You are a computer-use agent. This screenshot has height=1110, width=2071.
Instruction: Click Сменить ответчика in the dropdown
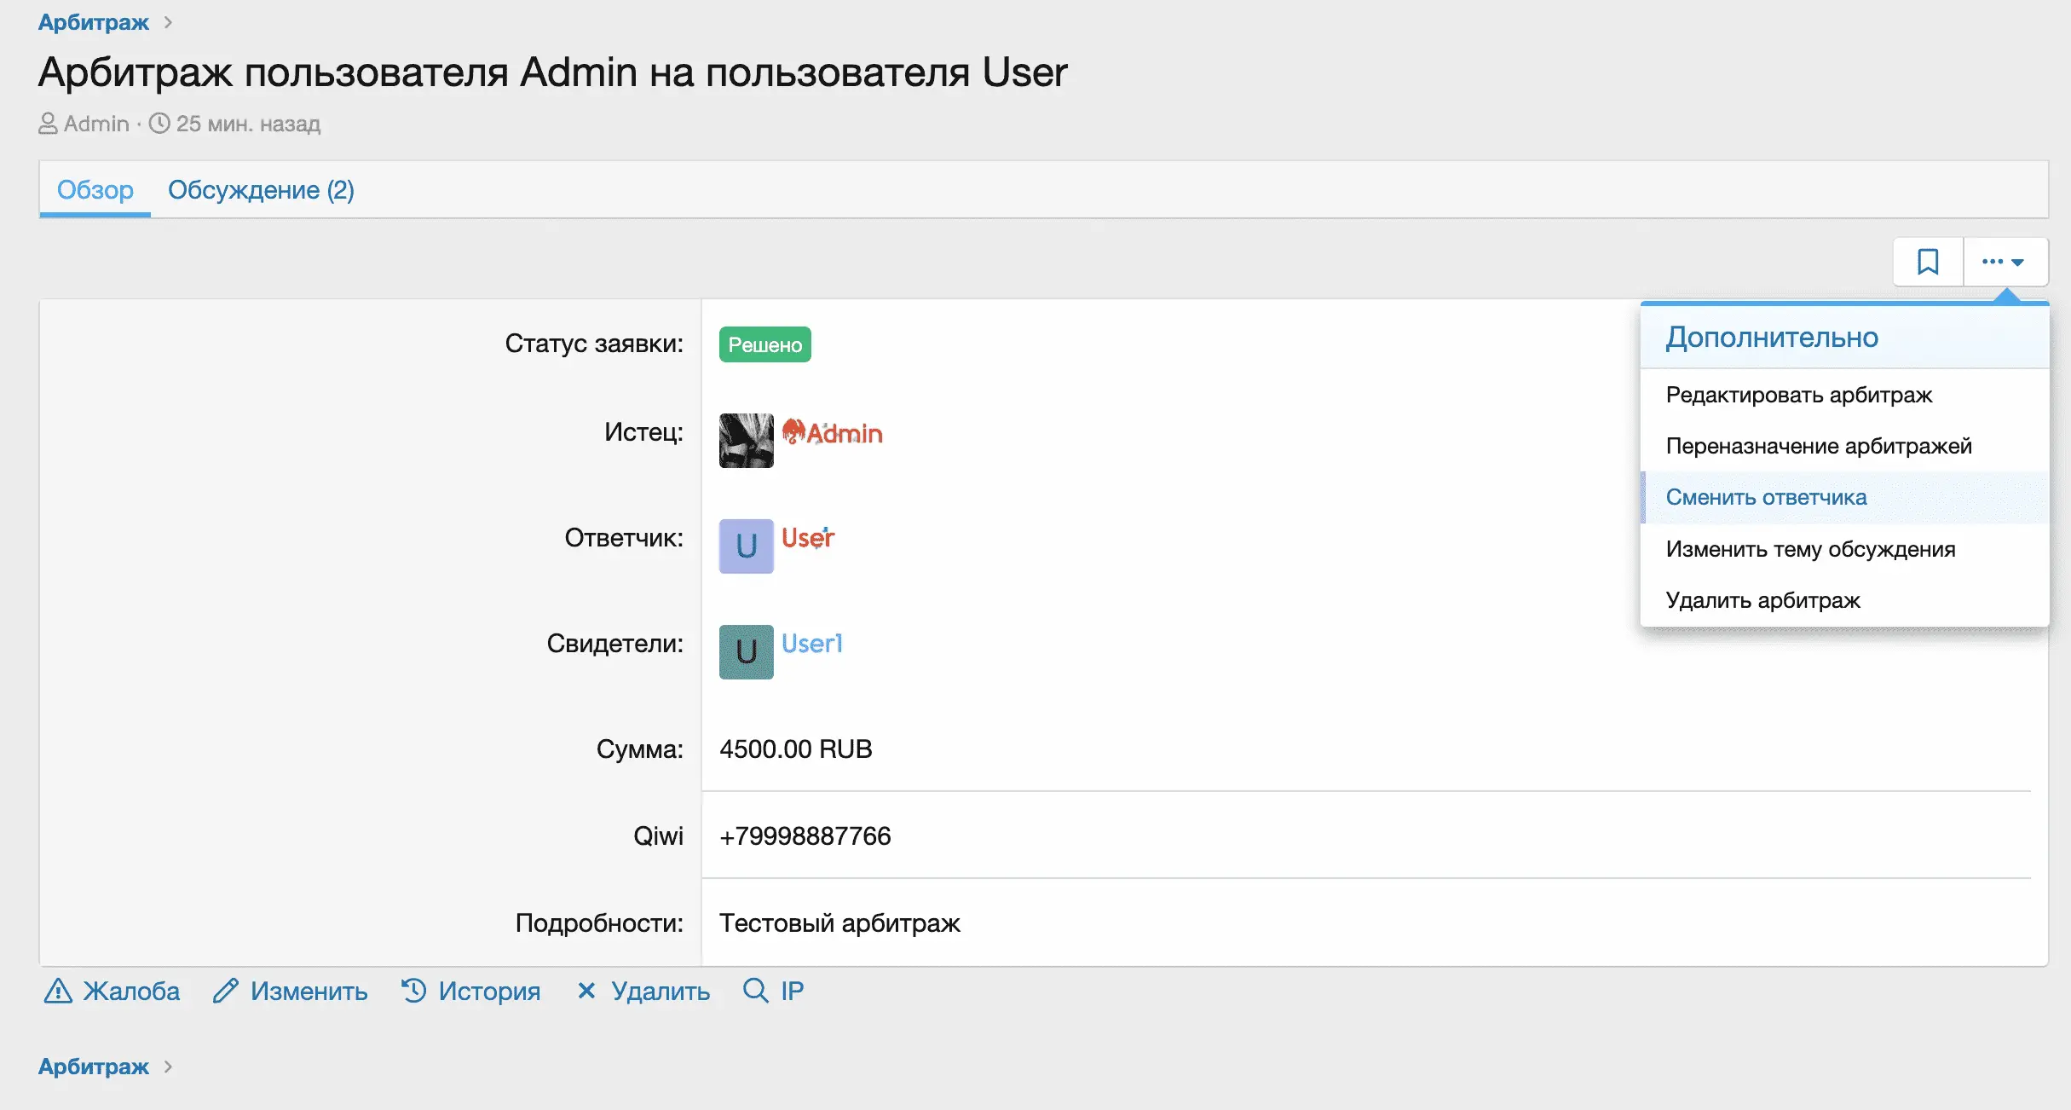click(x=1766, y=497)
